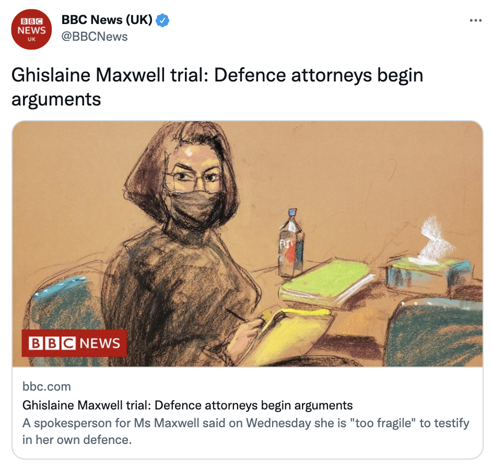Open the card title about Ghislaine Maxwell trial
The height and width of the screenshot is (469, 492).
(x=188, y=405)
